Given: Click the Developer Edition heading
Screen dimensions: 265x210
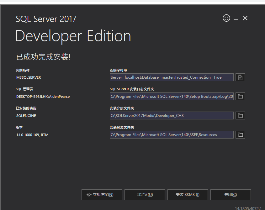Looking at the screenshot, I should [73, 36].
